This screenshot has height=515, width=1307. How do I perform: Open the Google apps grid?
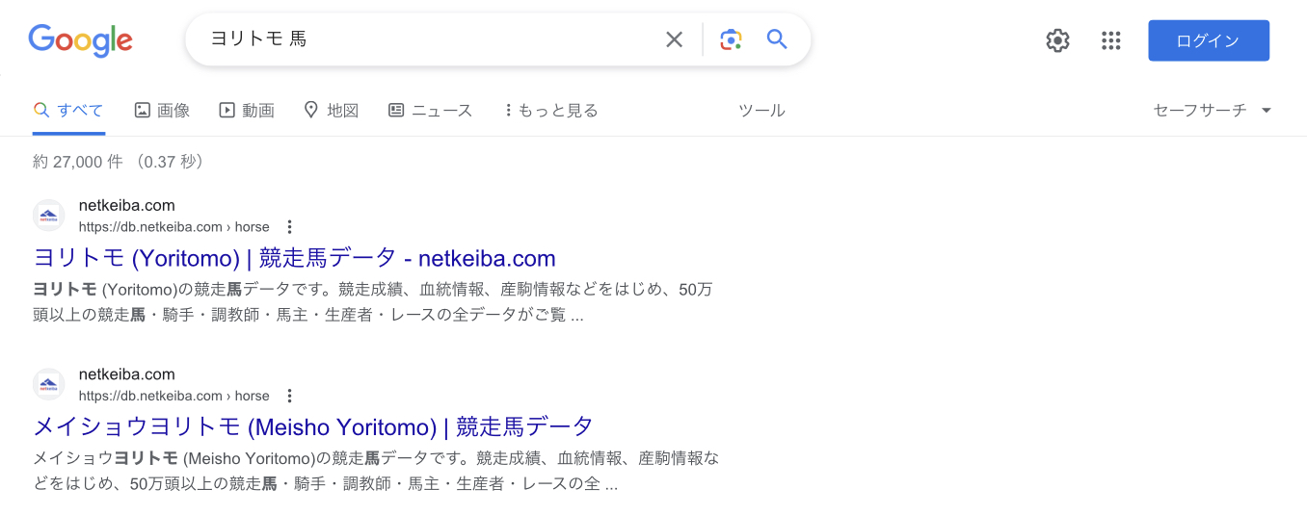point(1110,40)
